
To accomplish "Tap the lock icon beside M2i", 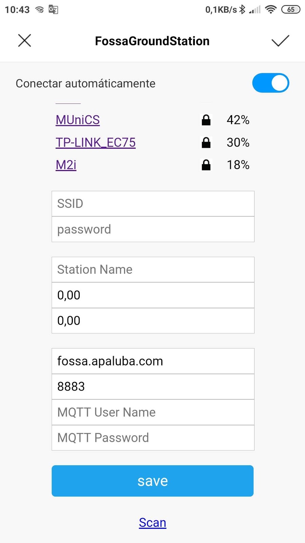I will click(x=206, y=165).
